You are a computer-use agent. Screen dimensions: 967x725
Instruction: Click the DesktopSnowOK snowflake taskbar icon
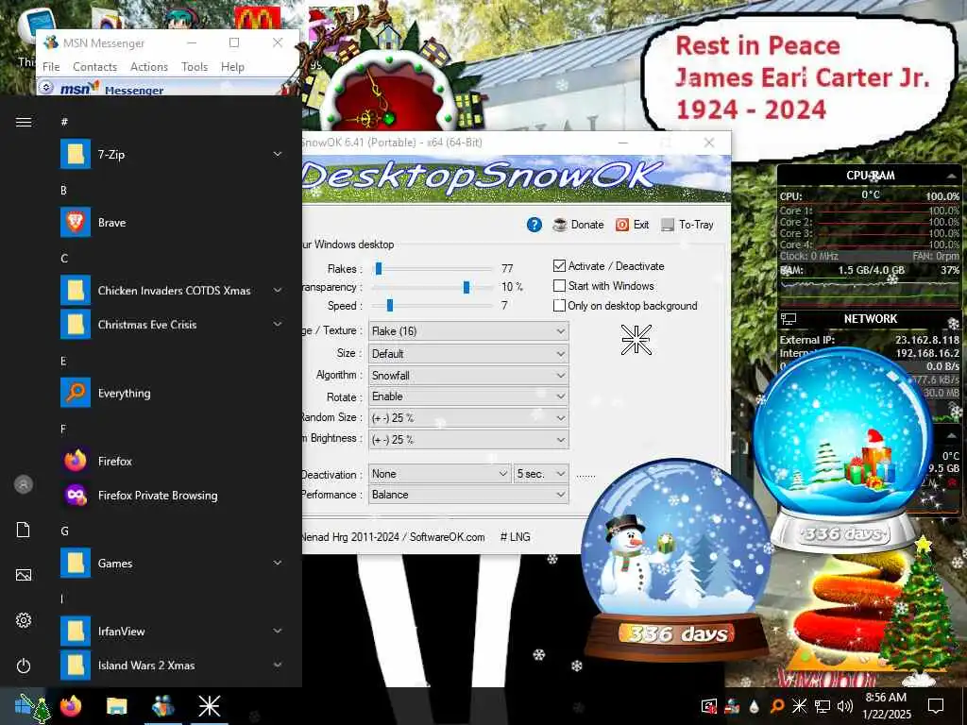(209, 706)
